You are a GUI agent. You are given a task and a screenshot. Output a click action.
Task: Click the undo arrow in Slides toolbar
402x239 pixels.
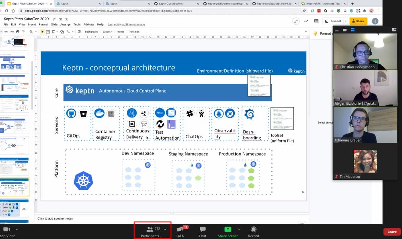(x=6, y=32)
